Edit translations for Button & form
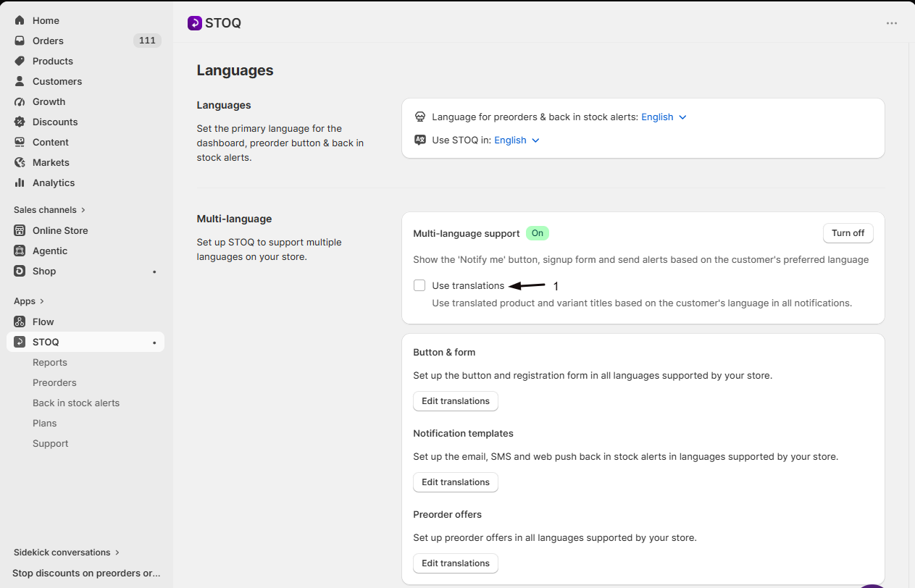Screen dimensions: 915x588 (x=456, y=401)
